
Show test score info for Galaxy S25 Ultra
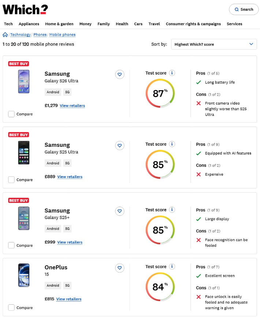pos(172,144)
